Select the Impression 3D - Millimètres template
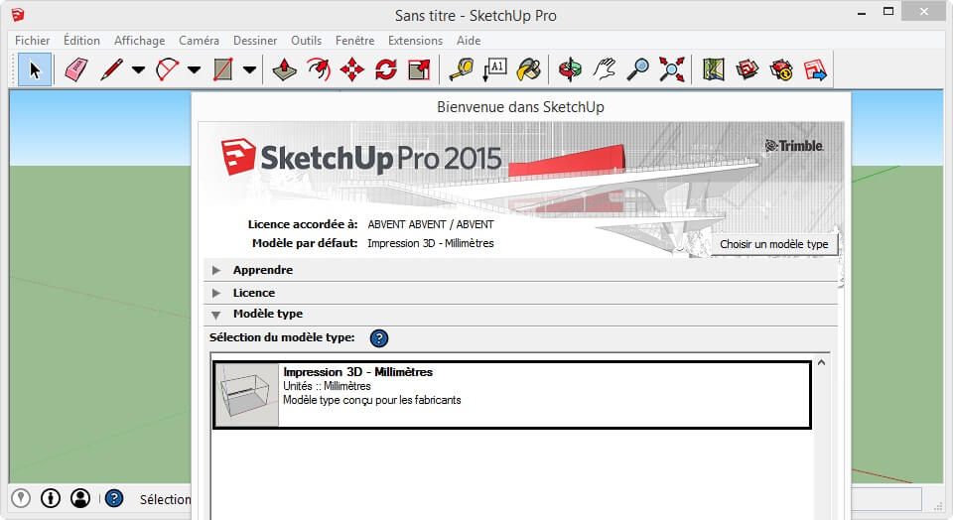953x520 pixels. tap(512, 394)
